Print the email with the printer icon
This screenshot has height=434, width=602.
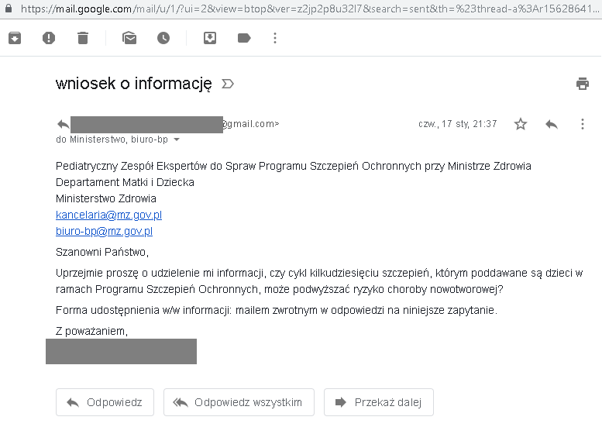583,84
